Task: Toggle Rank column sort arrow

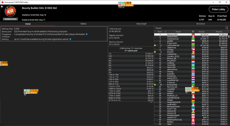Action: (166, 32)
